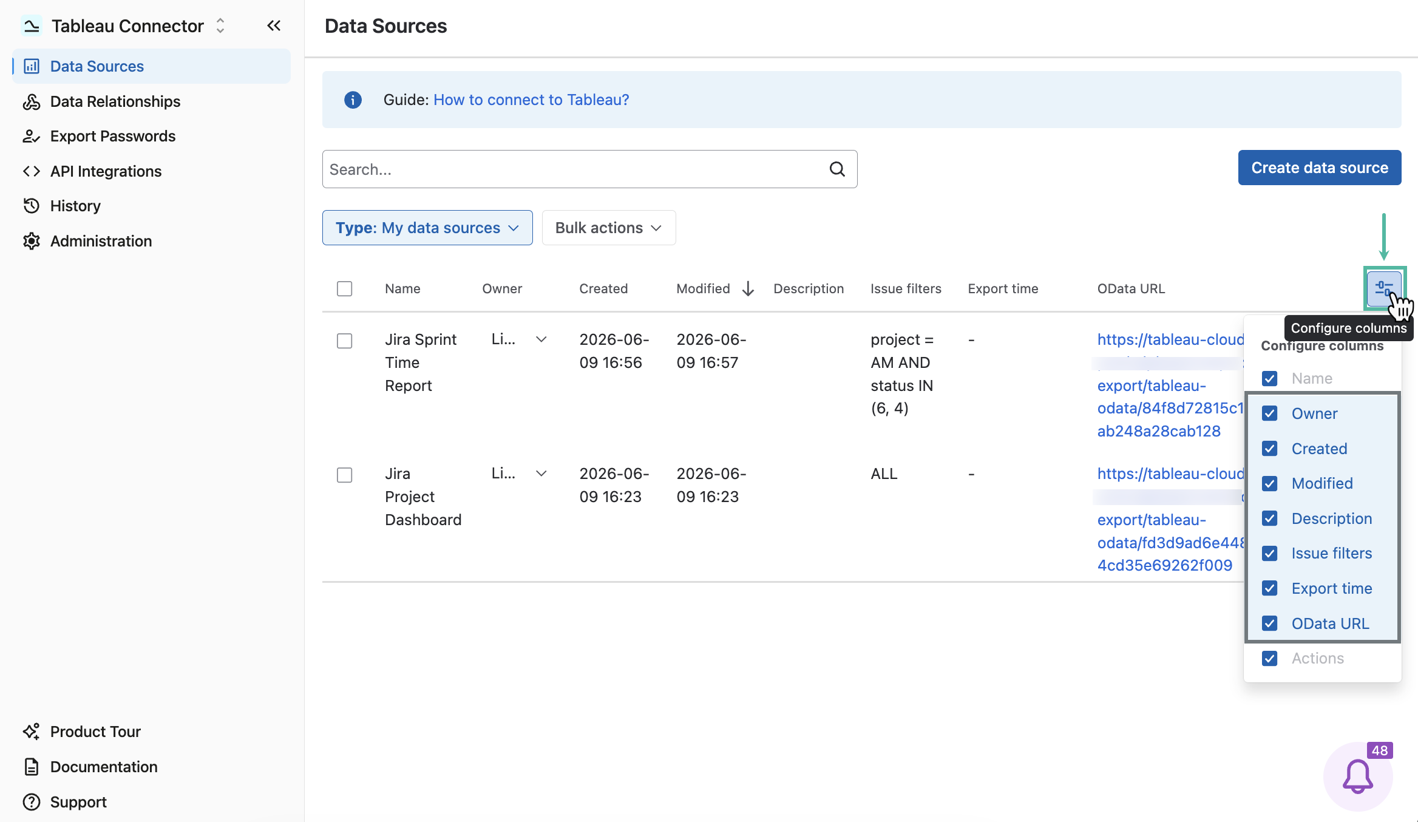Click the 2026-06-09 16:57 modified date
Viewport: 1418px width, 822px height.
(711, 351)
